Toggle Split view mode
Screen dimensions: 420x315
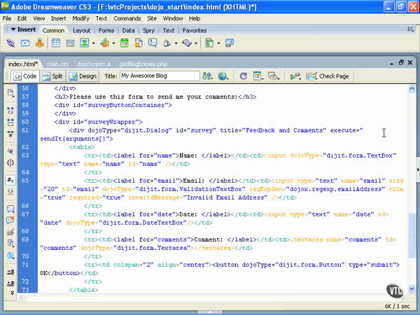pyautogui.click(x=53, y=76)
